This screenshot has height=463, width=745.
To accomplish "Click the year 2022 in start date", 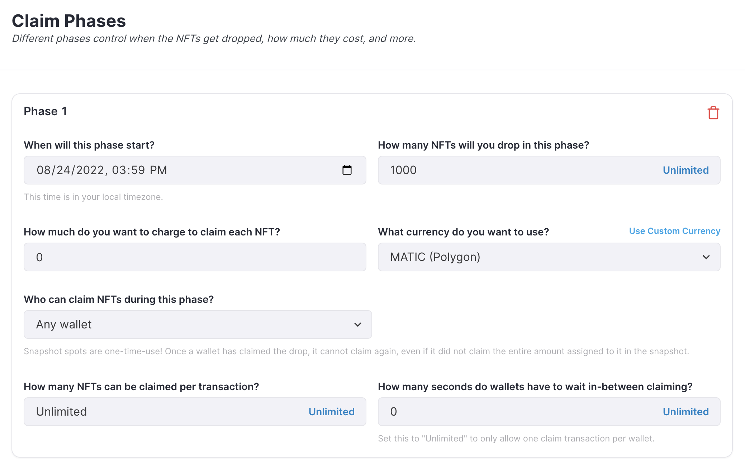I will [x=90, y=170].
